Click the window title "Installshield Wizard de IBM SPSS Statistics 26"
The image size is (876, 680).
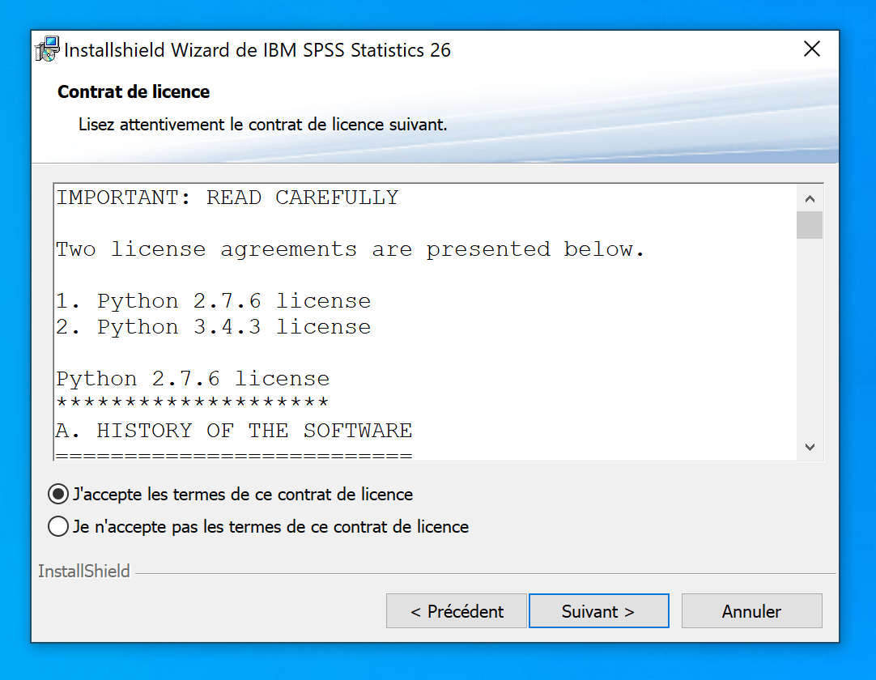[x=257, y=50]
